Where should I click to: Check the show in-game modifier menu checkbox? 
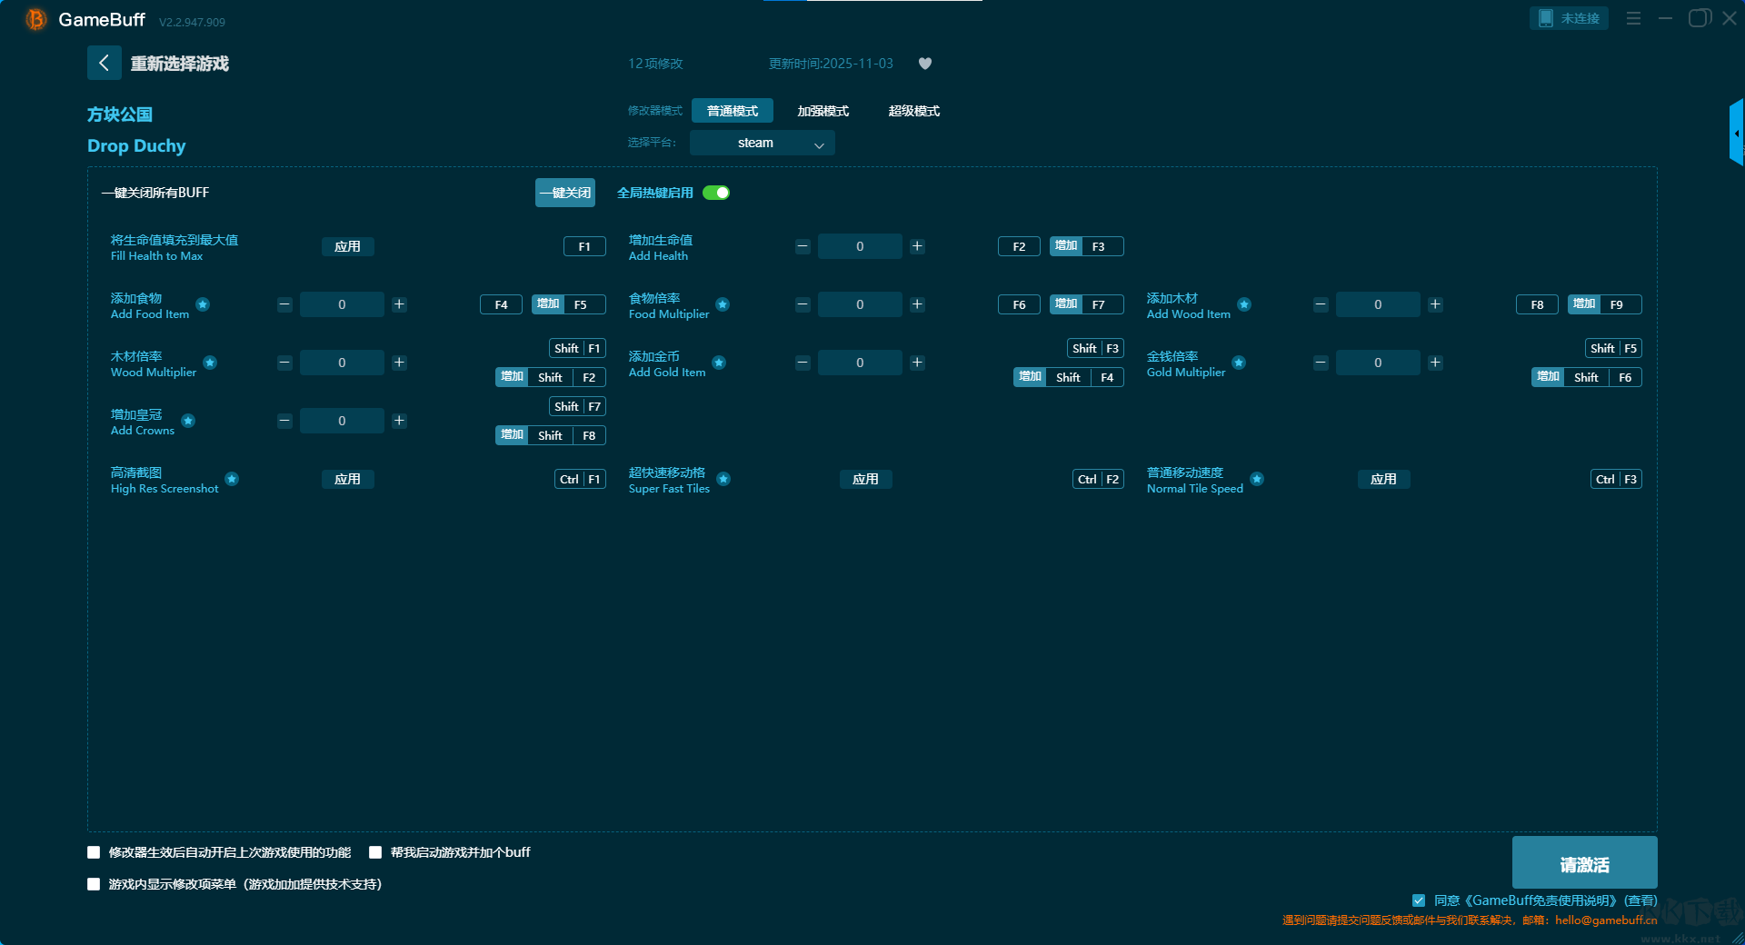point(94,884)
